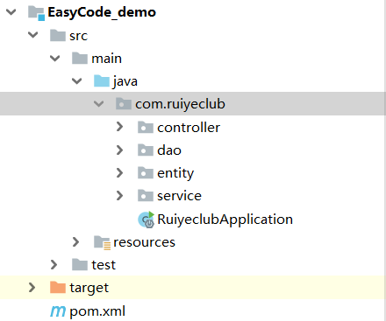Expand the entity package arrow

119,173
